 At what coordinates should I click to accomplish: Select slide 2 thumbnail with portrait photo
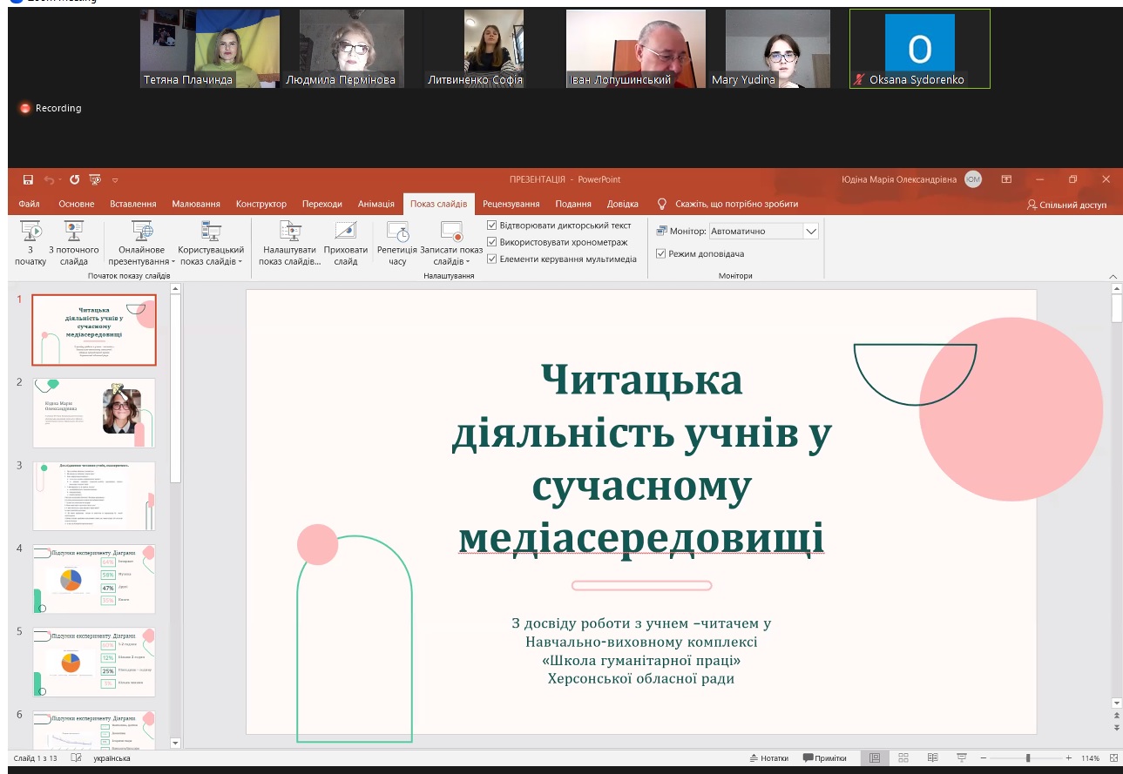[94, 413]
